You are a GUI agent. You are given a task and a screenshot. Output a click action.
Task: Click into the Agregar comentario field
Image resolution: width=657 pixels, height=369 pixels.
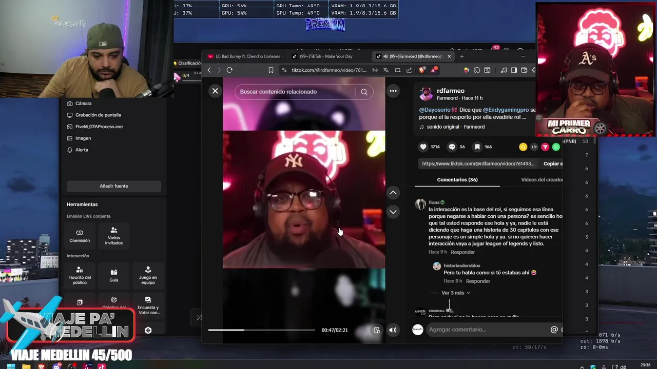[x=487, y=330]
